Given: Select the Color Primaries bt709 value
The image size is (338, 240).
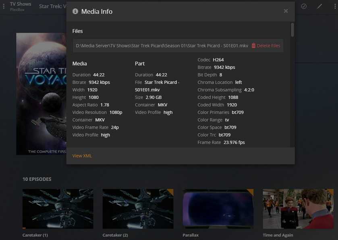Looking at the screenshot, I should [x=238, y=112].
